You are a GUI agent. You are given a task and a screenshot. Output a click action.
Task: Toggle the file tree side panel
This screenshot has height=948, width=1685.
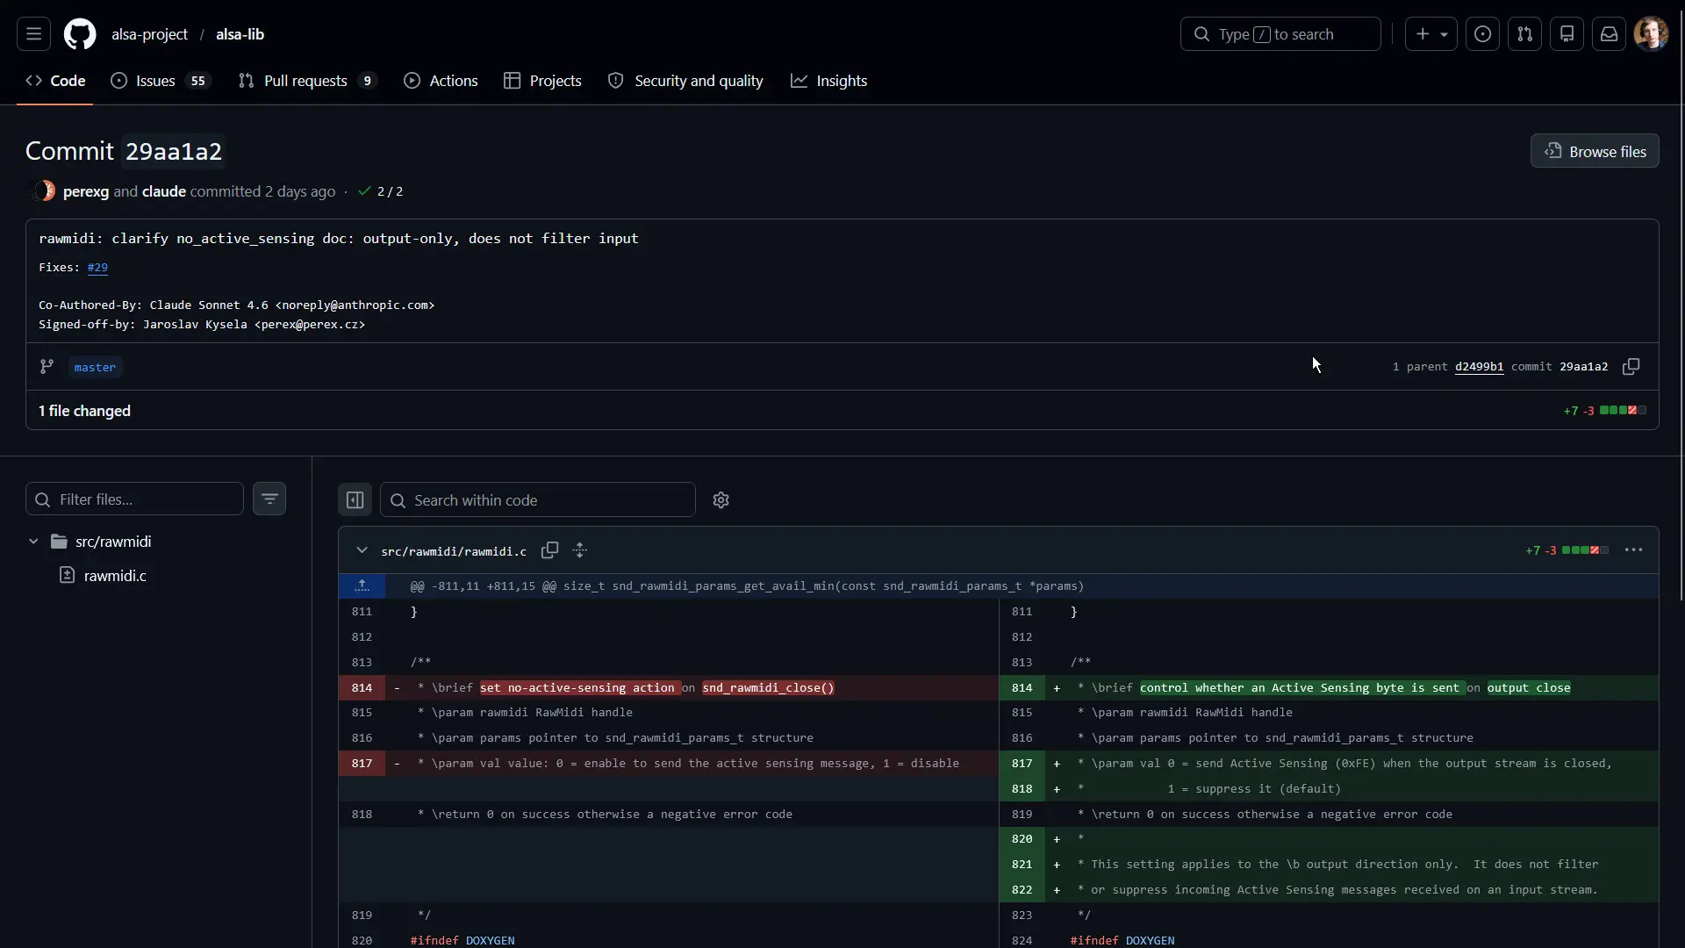pyautogui.click(x=355, y=500)
